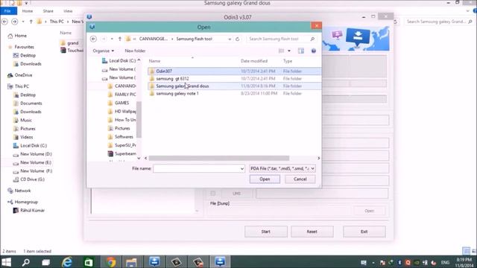Open the Share ribbon tab
The width and height of the screenshot is (477, 268).
[48, 11]
